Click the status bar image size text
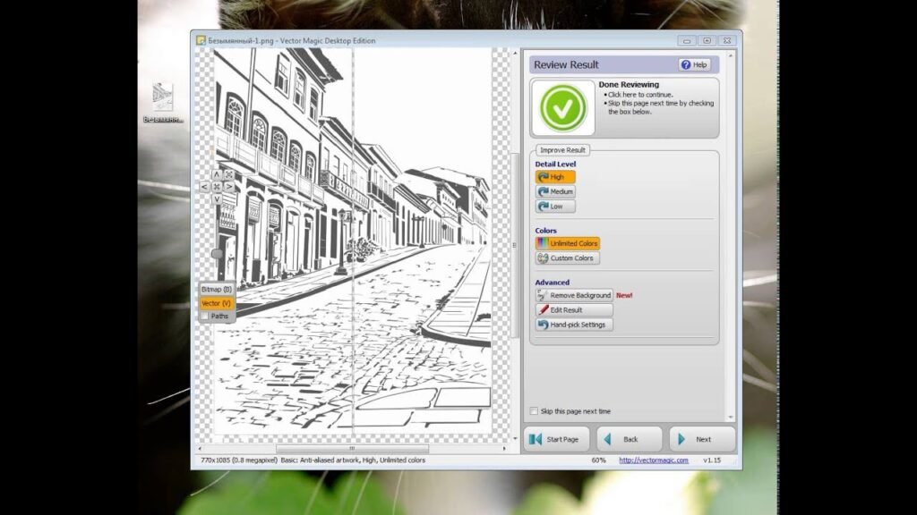The image size is (917, 515). click(238, 460)
